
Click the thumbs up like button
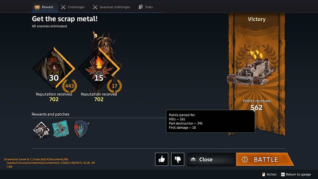point(162,159)
